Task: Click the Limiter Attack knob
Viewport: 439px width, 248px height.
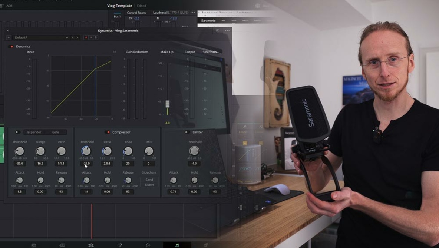Action: [173, 180]
